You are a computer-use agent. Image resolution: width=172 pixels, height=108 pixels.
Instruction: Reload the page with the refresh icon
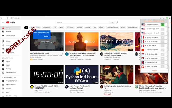tap(8, 18)
